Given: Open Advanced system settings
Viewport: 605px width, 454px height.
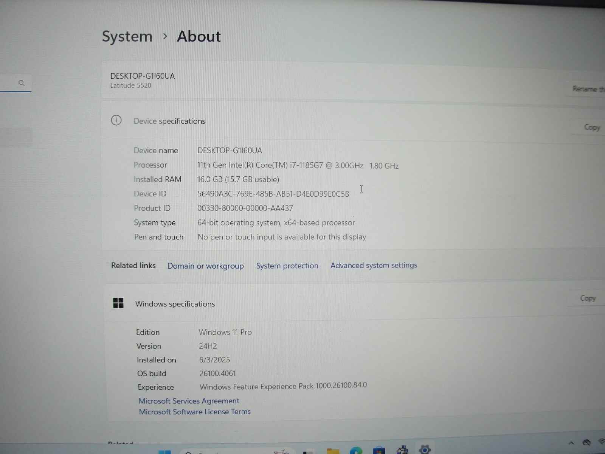Looking at the screenshot, I should coord(373,265).
